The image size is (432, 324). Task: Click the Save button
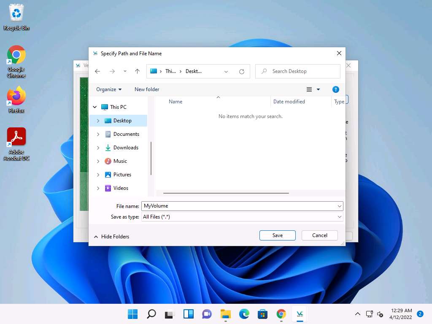[277, 235]
